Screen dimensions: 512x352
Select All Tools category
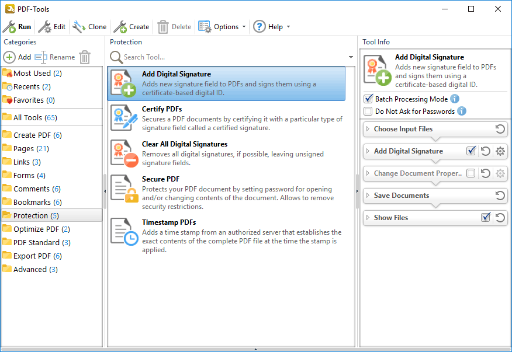[51, 117]
